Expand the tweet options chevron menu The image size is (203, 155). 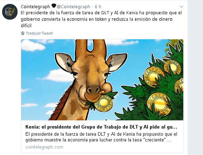(x=182, y=6)
